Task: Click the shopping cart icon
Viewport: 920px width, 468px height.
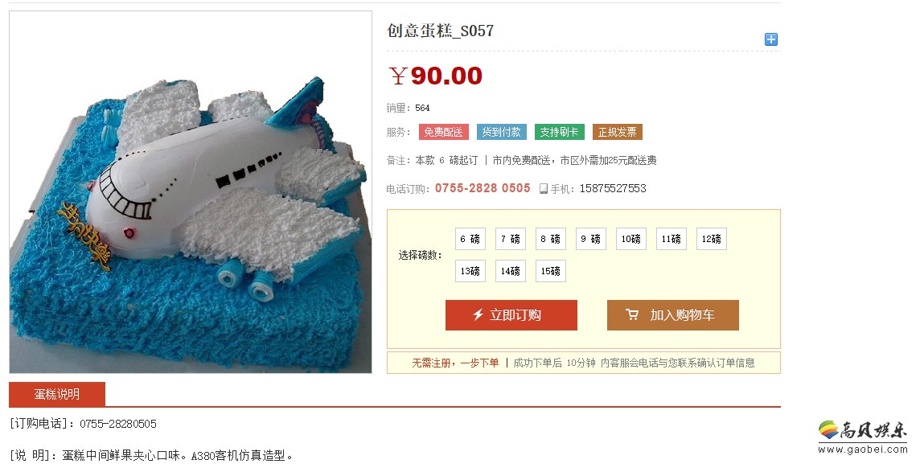Action: pos(632,315)
